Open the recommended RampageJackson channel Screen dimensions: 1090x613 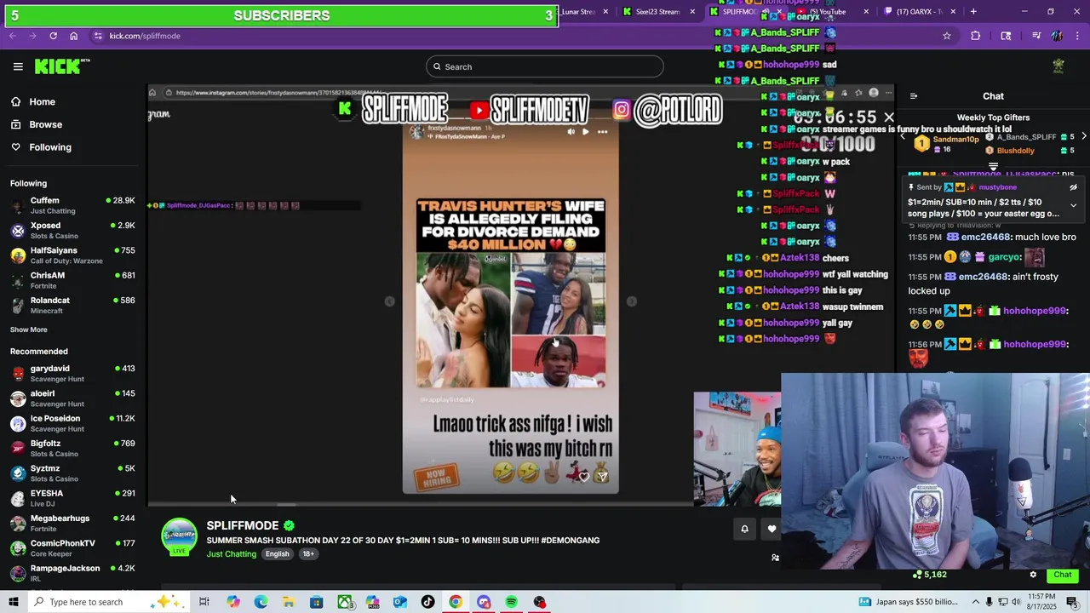click(x=72, y=572)
